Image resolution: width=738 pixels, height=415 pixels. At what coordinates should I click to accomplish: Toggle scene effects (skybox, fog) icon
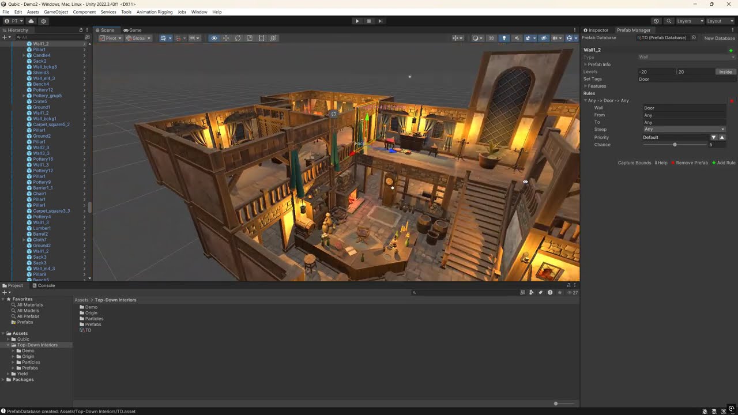pos(529,38)
